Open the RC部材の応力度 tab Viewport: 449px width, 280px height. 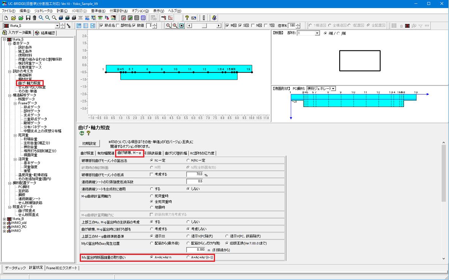202,153
